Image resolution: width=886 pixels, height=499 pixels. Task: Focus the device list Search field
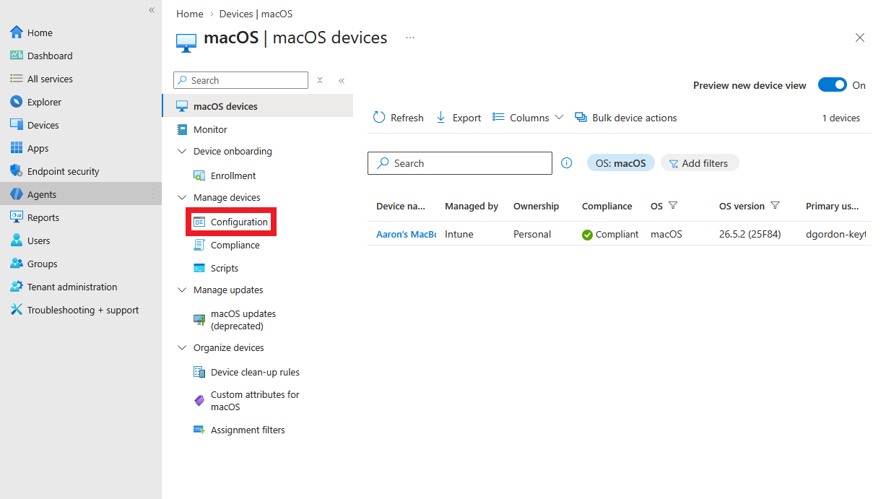(460, 163)
